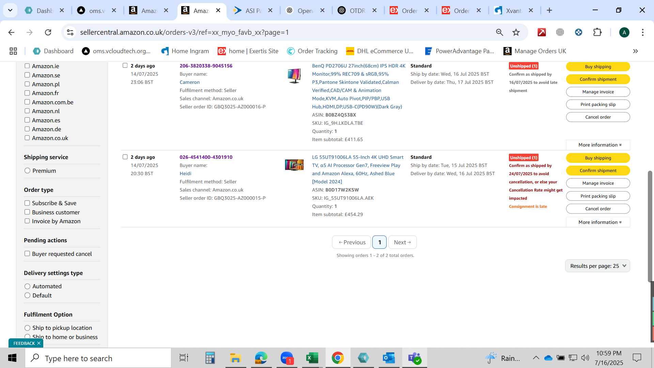Open the Results per page dropdown
654x368 pixels.
tap(597, 266)
